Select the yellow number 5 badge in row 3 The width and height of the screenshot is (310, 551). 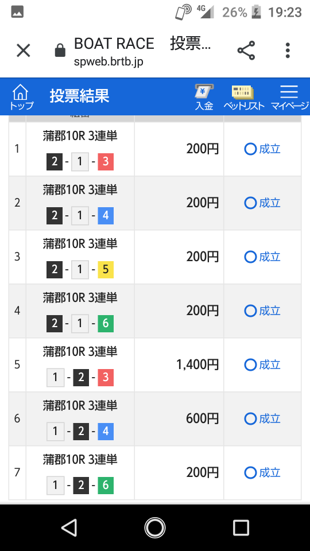[x=106, y=270]
